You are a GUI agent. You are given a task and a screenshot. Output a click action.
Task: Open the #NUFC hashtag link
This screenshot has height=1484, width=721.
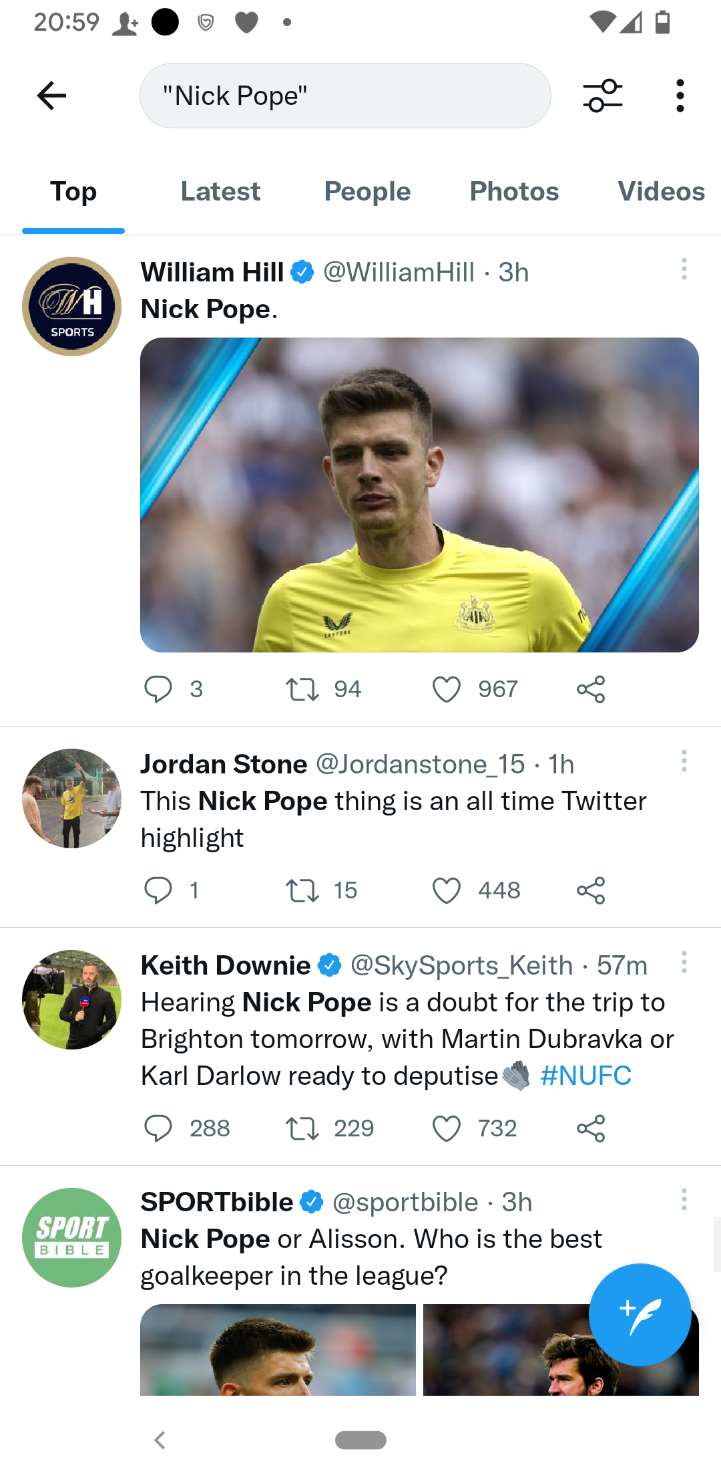[585, 1076]
